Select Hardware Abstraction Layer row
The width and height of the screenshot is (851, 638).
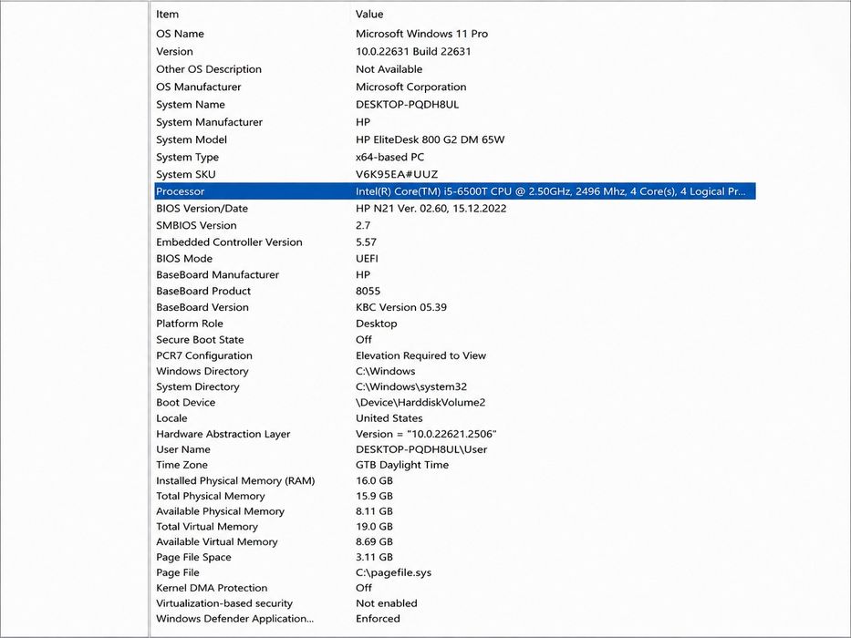455,434
